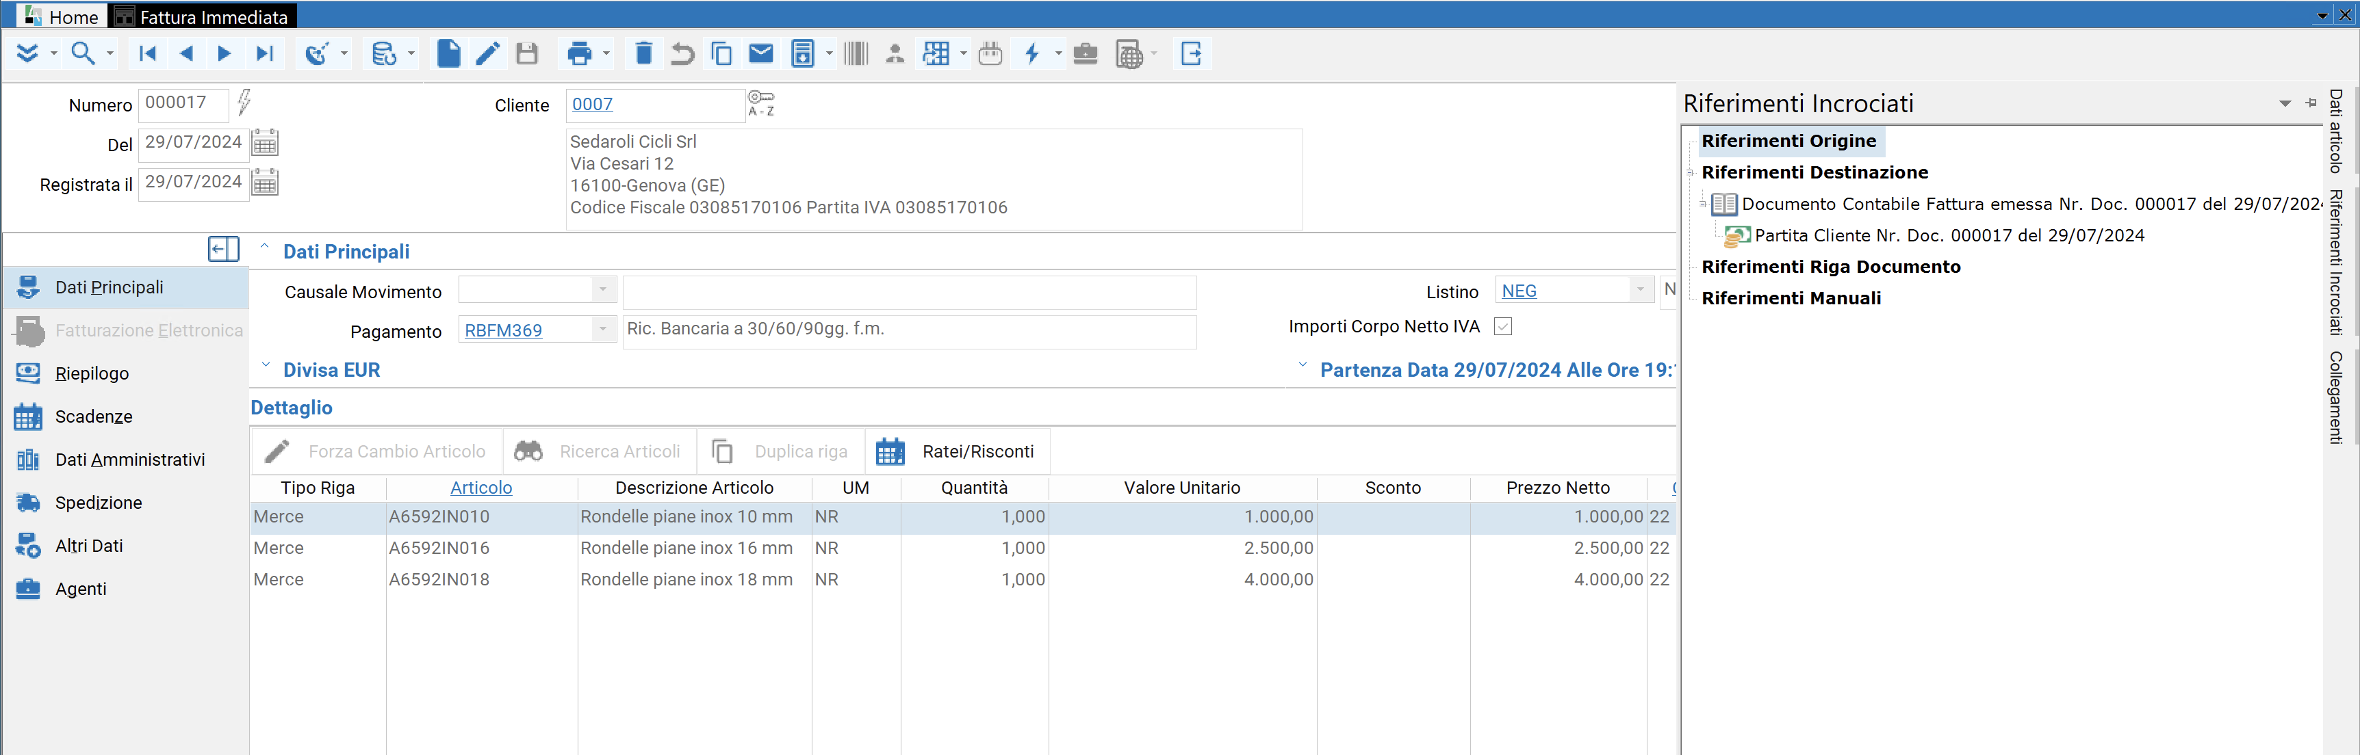Expand the Divisa EUR section
The image size is (2360, 755).
266,366
